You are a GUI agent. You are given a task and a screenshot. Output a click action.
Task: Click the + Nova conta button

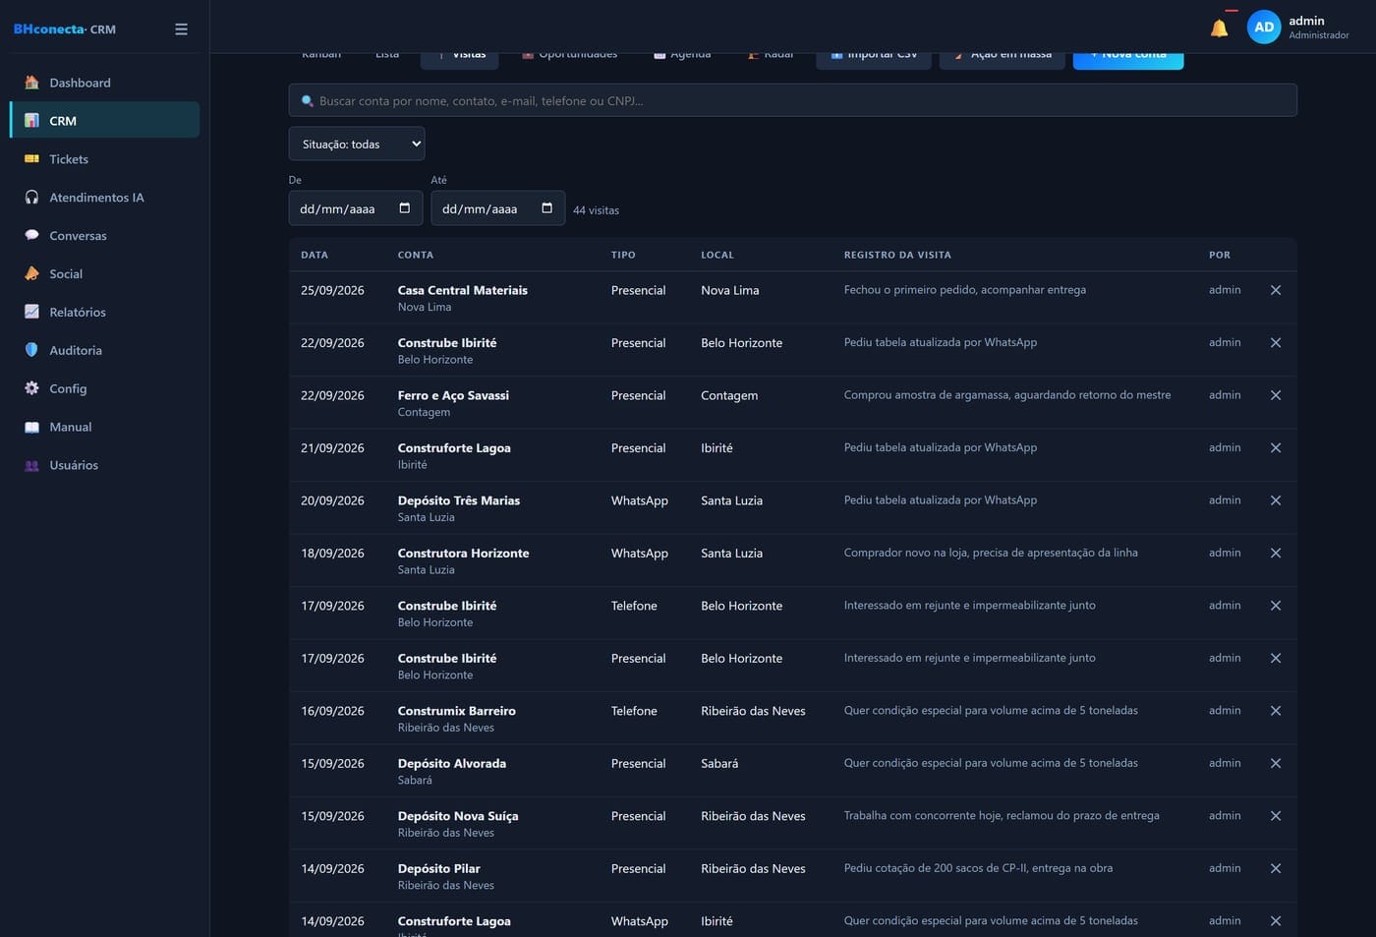[1128, 59]
